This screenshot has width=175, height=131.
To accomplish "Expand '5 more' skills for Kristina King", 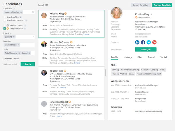I will click(x=87, y=34).
